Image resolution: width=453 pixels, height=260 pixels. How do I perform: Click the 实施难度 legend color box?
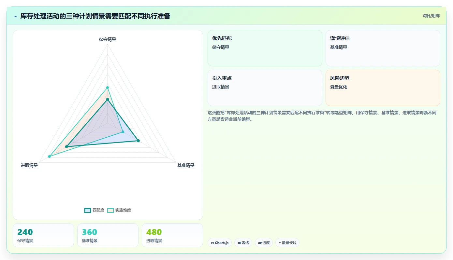(111, 210)
